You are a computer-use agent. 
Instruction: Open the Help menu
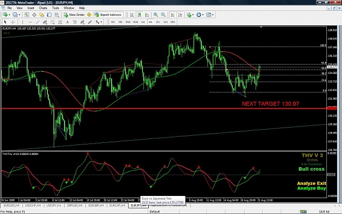click(82, 8)
